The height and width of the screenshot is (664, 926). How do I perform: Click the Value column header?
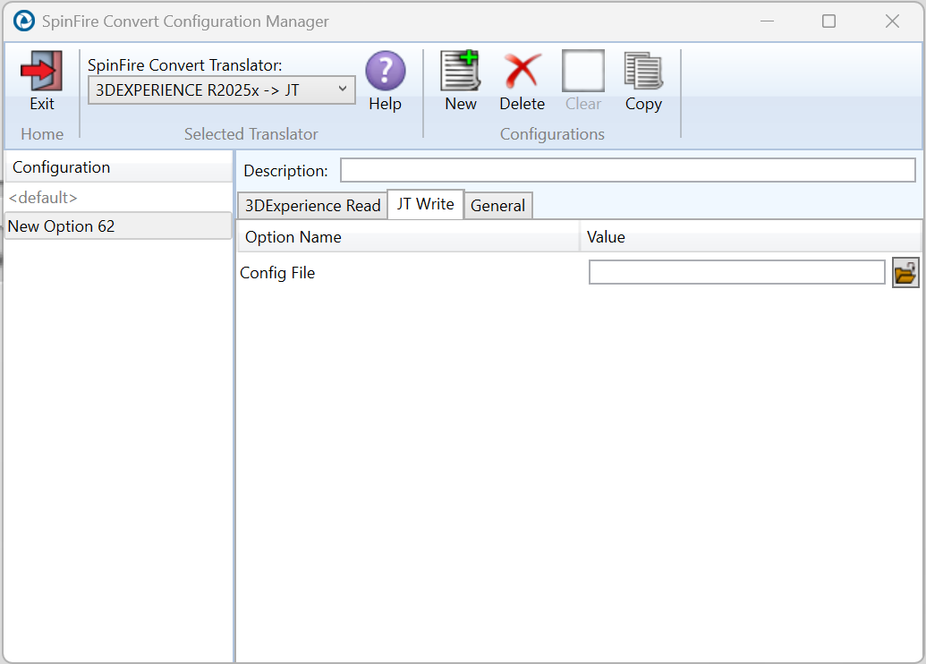[751, 237]
